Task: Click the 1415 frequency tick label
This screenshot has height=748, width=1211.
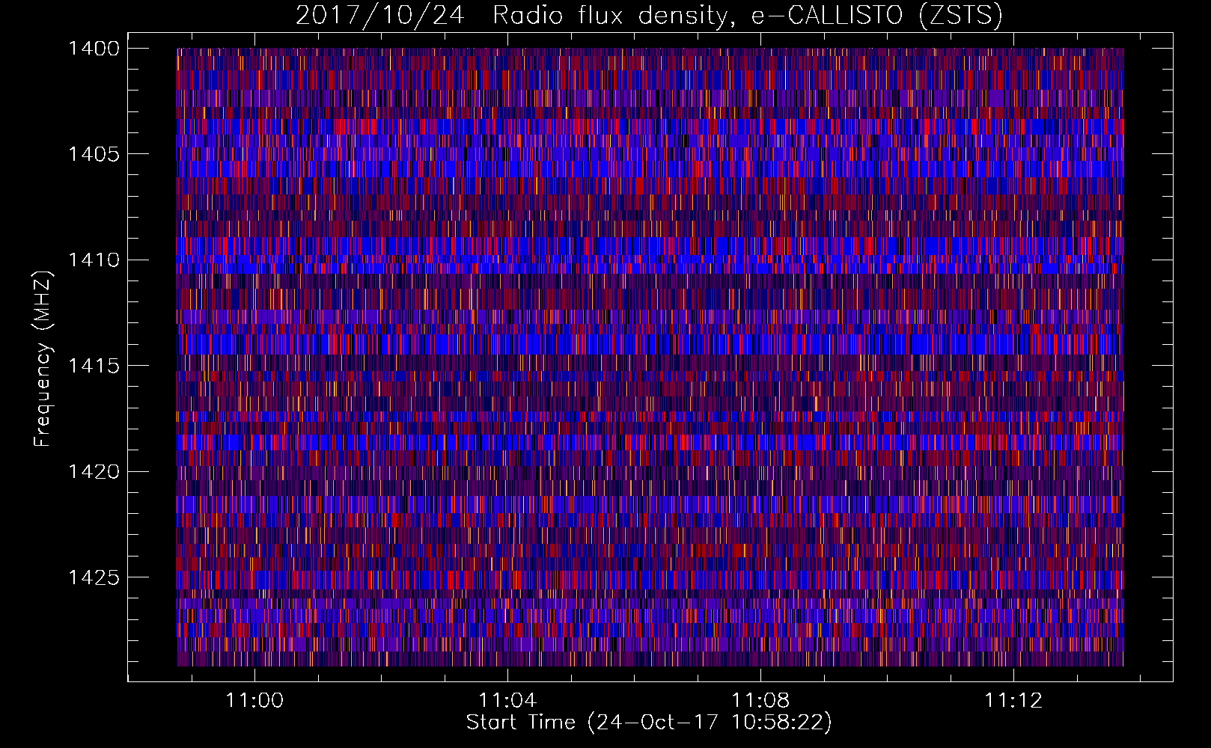Action: pyautogui.click(x=94, y=366)
